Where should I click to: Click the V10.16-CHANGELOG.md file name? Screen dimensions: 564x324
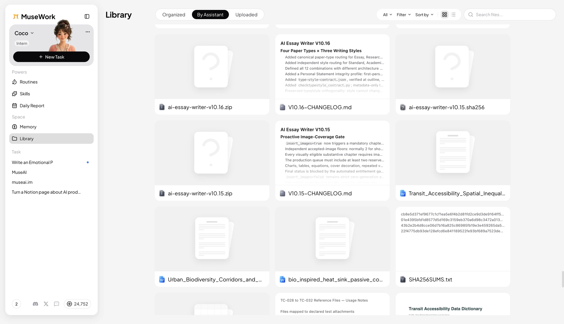coord(320,107)
